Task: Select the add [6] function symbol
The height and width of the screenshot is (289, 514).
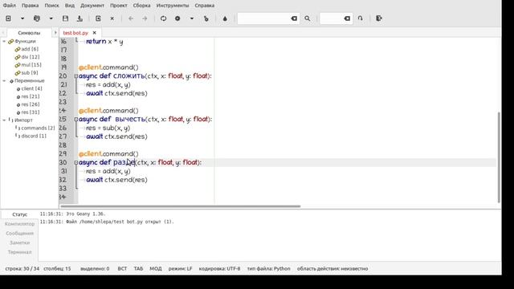Action: [x=27, y=49]
